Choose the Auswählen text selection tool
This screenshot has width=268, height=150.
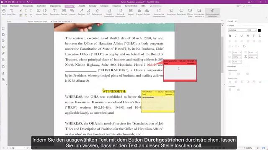point(11,12)
